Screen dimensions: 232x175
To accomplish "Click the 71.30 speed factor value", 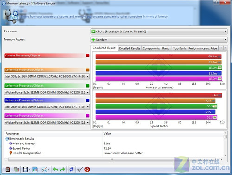I will (x=107, y=148).
